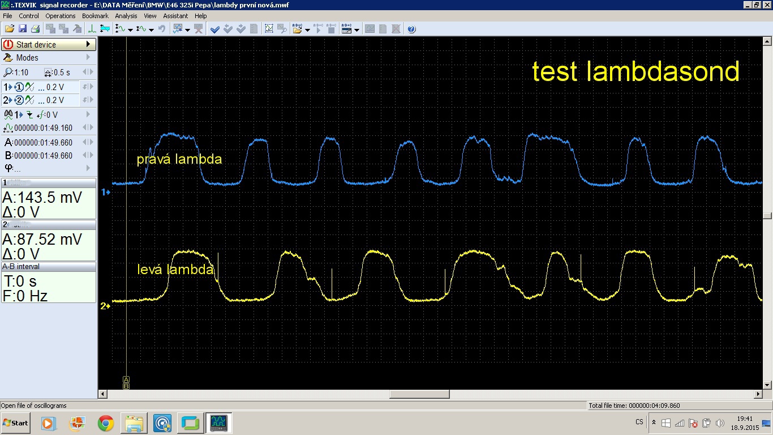The width and height of the screenshot is (773, 435).
Task: Open the Bookmark menu
Action: click(95, 16)
